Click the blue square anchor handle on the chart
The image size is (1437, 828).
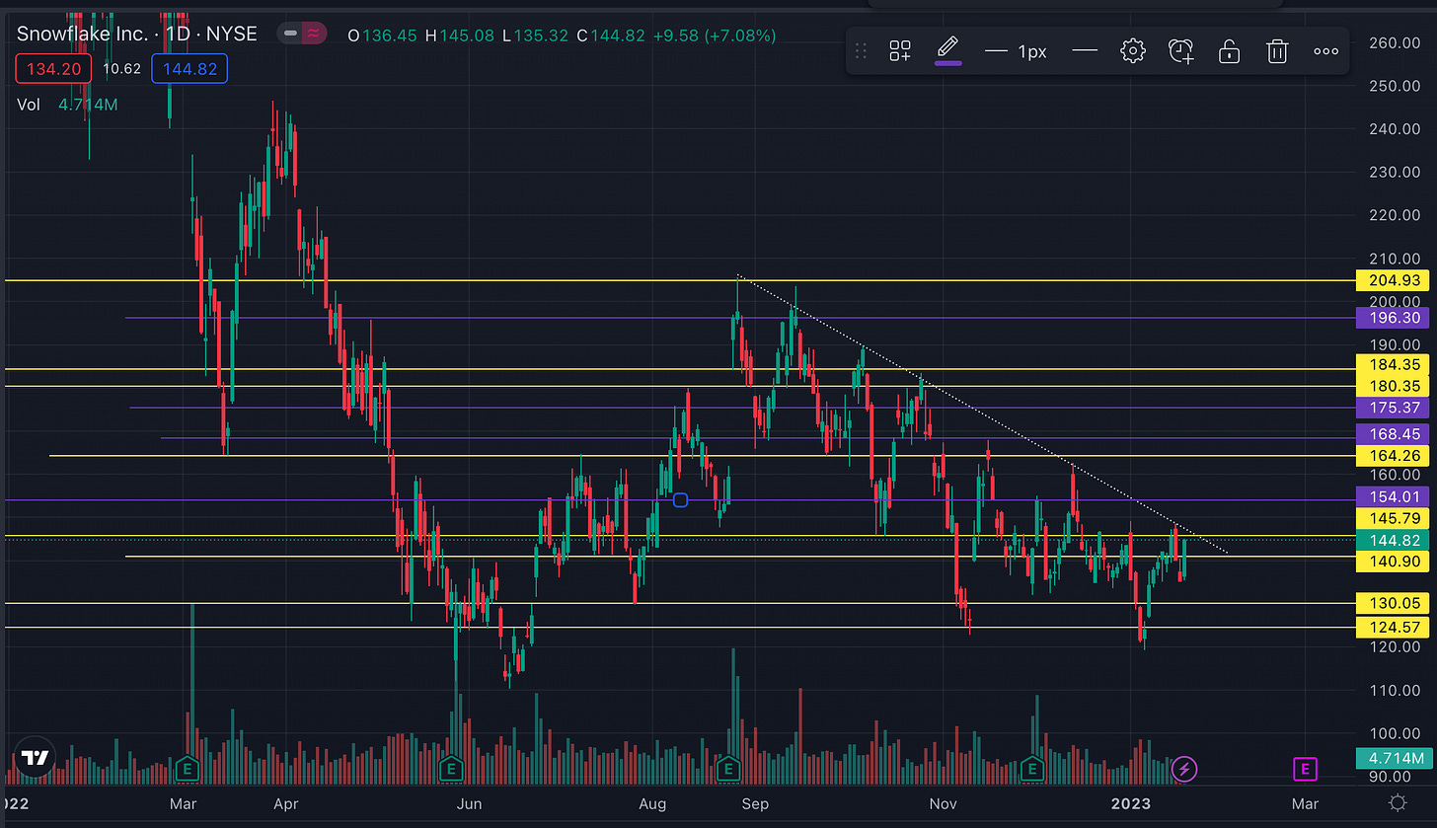(x=680, y=500)
